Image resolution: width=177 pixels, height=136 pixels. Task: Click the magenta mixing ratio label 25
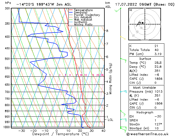[x=102, y=75]
